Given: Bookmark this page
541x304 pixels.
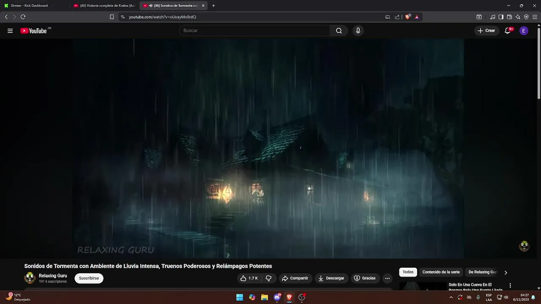Looking at the screenshot, I should [112, 17].
